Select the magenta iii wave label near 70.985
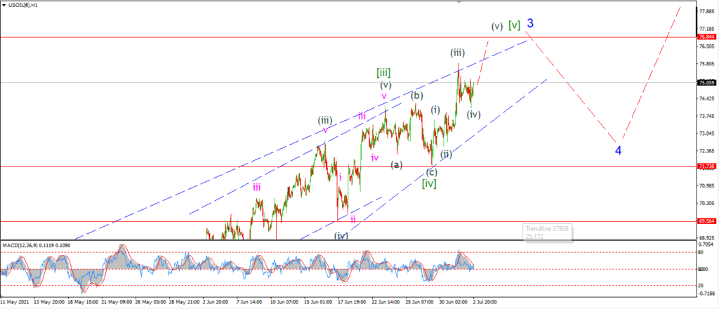This screenshot has width=719, height=309. pos(257,187)
